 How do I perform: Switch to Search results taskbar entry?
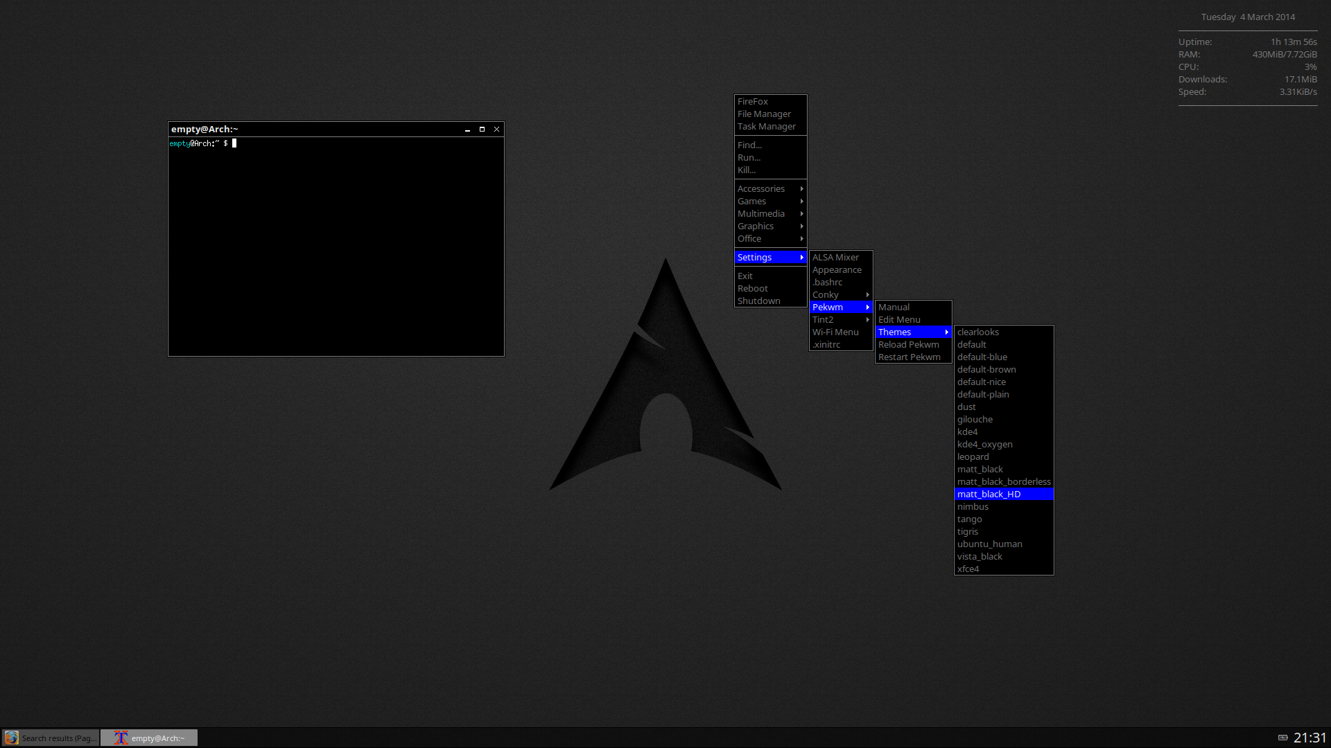tap(51, 738)
